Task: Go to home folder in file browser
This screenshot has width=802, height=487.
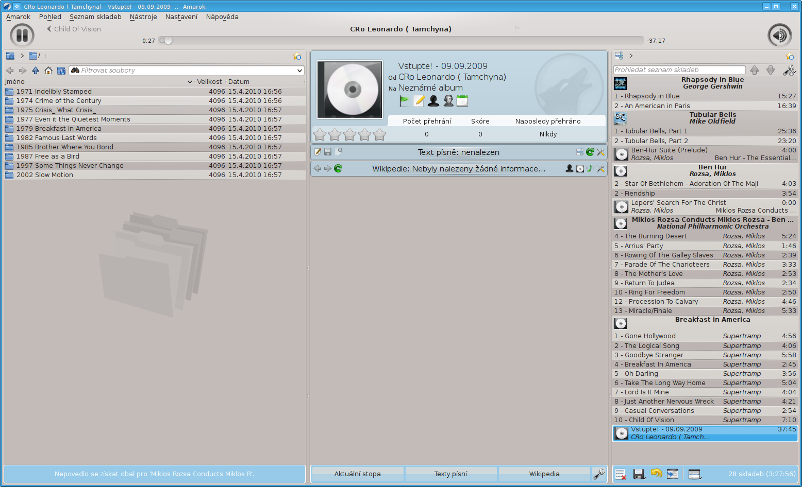Action: 48,71
